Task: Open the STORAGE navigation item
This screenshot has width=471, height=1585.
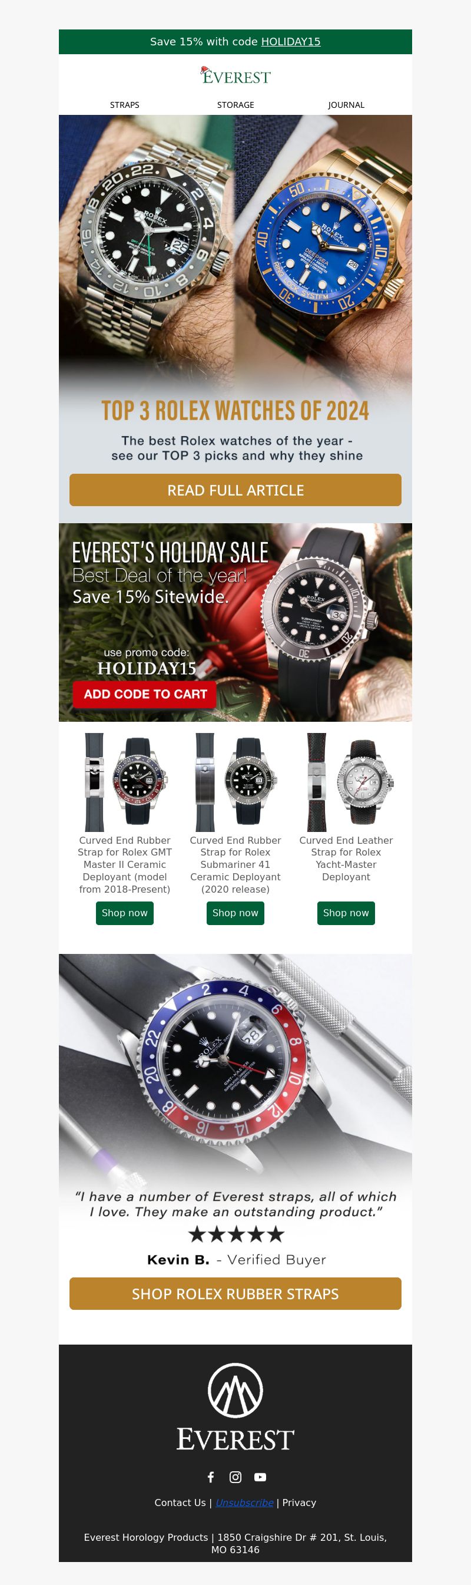Action: pos(235,105)
